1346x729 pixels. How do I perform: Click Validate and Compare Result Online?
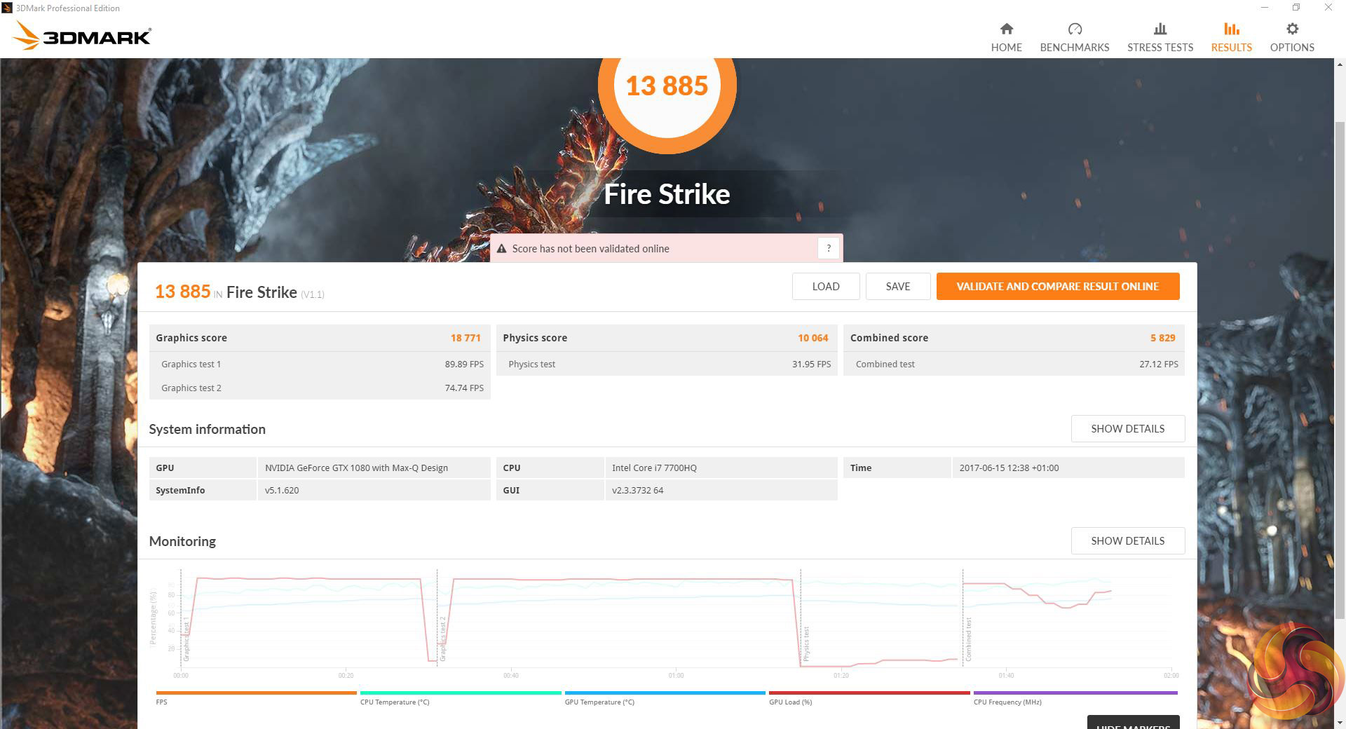point(1058,286)
